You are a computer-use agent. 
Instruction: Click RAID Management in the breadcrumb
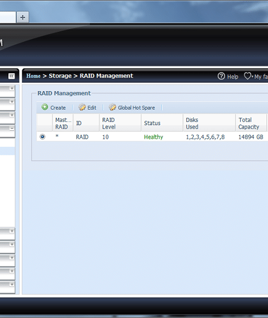pyautogui.click(x=106, y=76)
